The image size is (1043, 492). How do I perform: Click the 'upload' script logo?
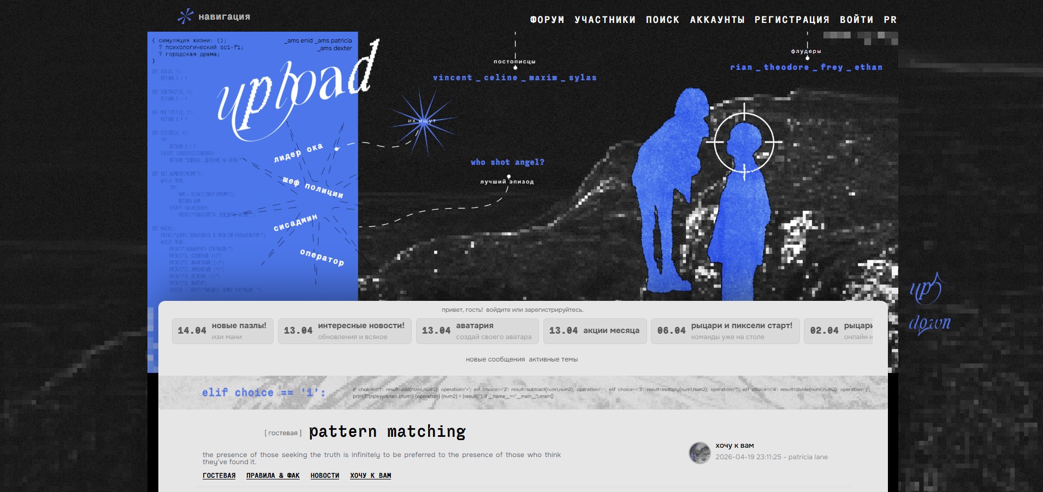[298, 90]
